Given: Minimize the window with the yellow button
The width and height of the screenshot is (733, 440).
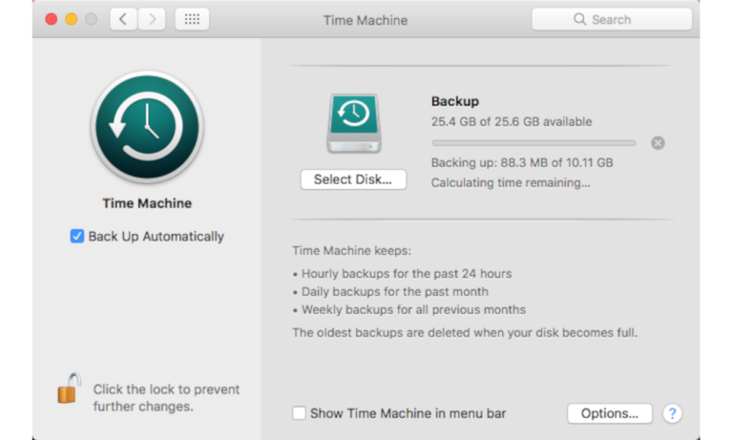Looking at the screenshot, I should (71, 19).
